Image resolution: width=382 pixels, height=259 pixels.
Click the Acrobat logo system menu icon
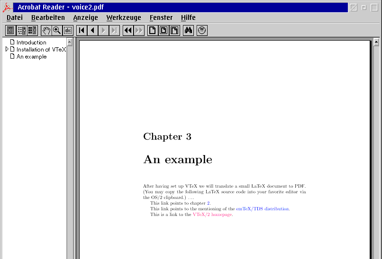pyautogui.click(x=7, y=8)
